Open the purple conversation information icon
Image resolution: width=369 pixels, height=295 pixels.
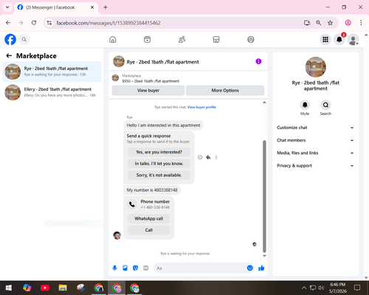tap(258, 61)
